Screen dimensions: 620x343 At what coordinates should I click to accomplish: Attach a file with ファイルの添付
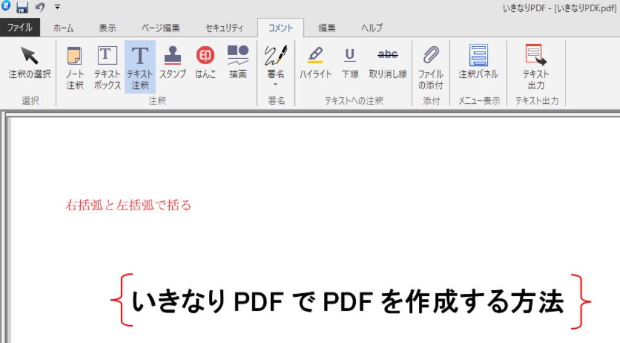coord(431,67)
